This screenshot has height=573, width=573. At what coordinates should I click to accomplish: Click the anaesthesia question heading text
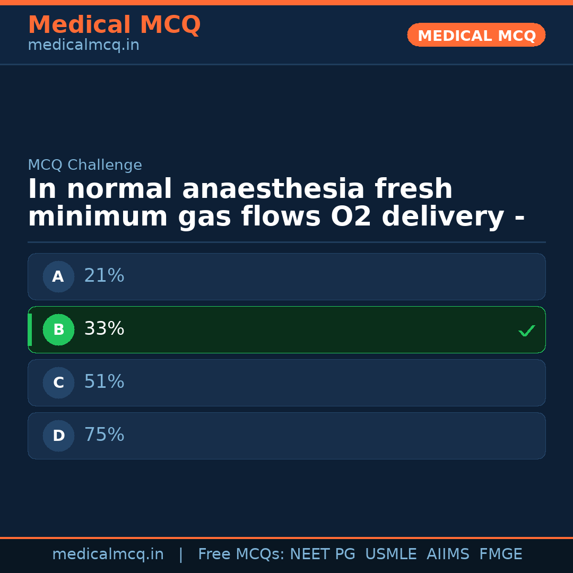[x=276, y=203]
